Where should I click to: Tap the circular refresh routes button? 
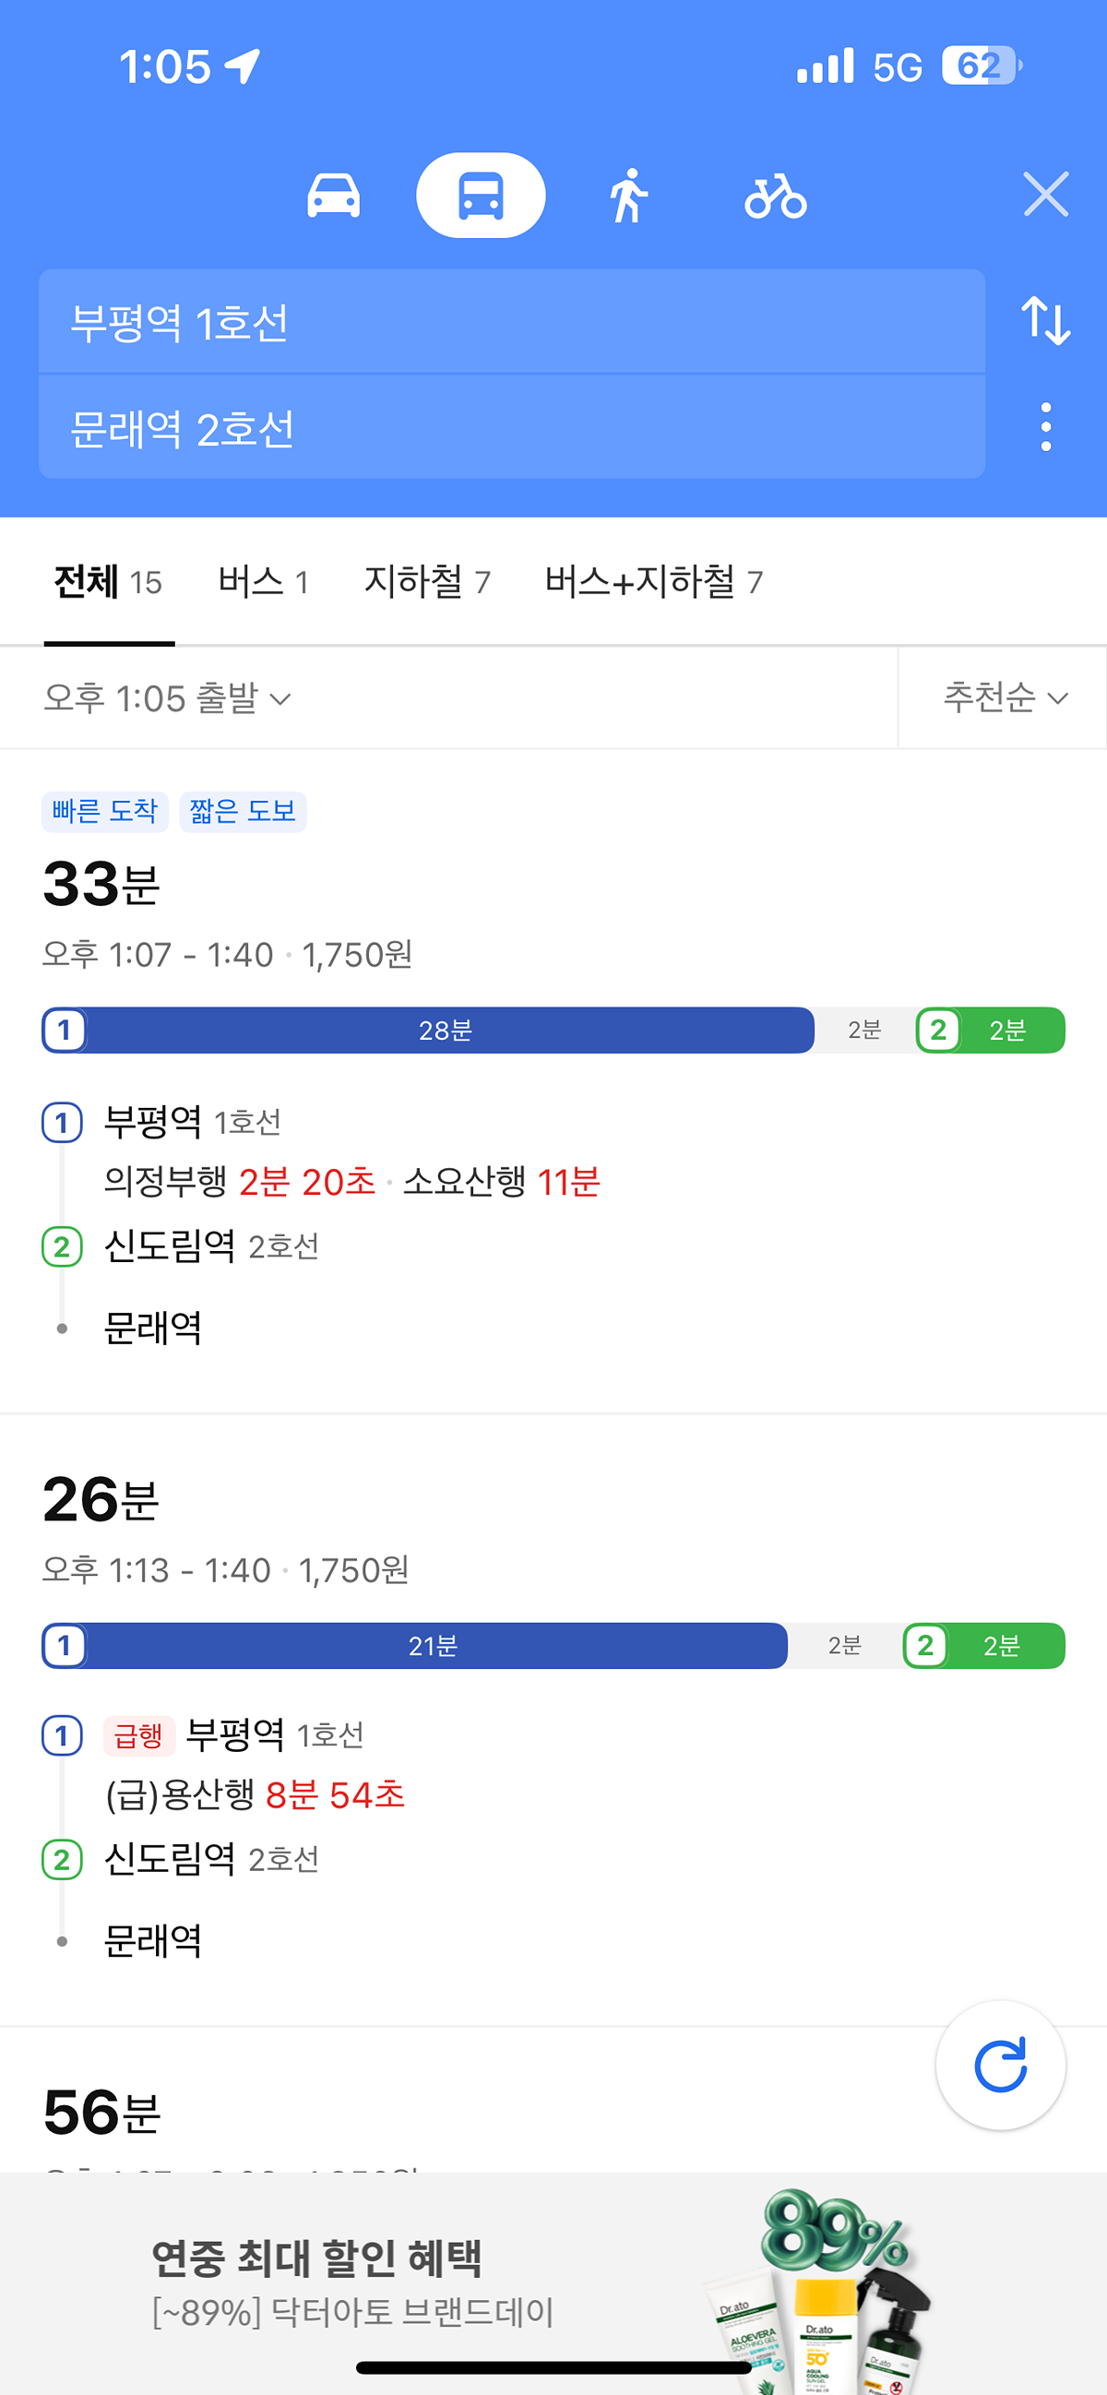click(1000, 2065)
